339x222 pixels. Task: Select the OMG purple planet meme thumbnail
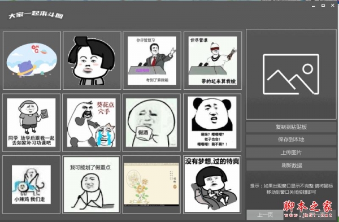(x=32, y=60)
